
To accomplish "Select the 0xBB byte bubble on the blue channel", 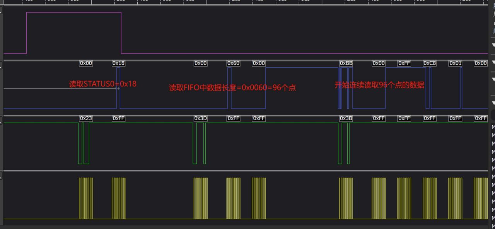I will pos(345,63).
